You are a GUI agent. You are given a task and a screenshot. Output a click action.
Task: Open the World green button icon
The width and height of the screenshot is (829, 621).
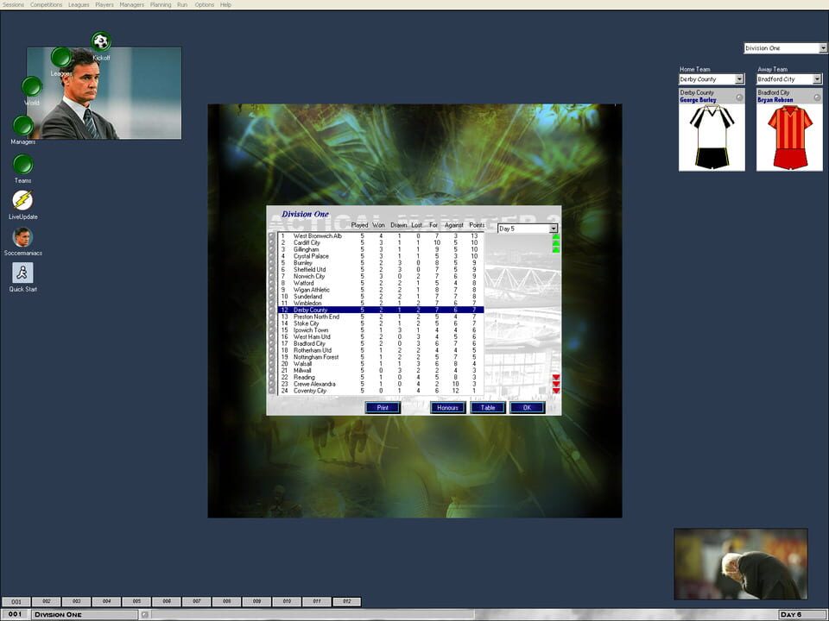pyautogui.click(x=31, y=86)
